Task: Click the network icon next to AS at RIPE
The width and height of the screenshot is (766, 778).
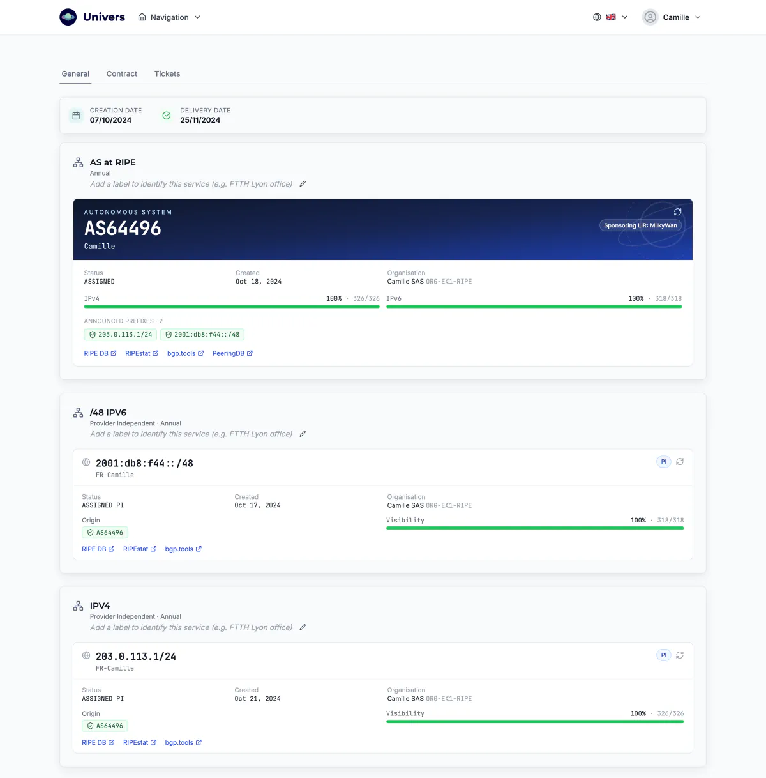Action: (79, 162)
